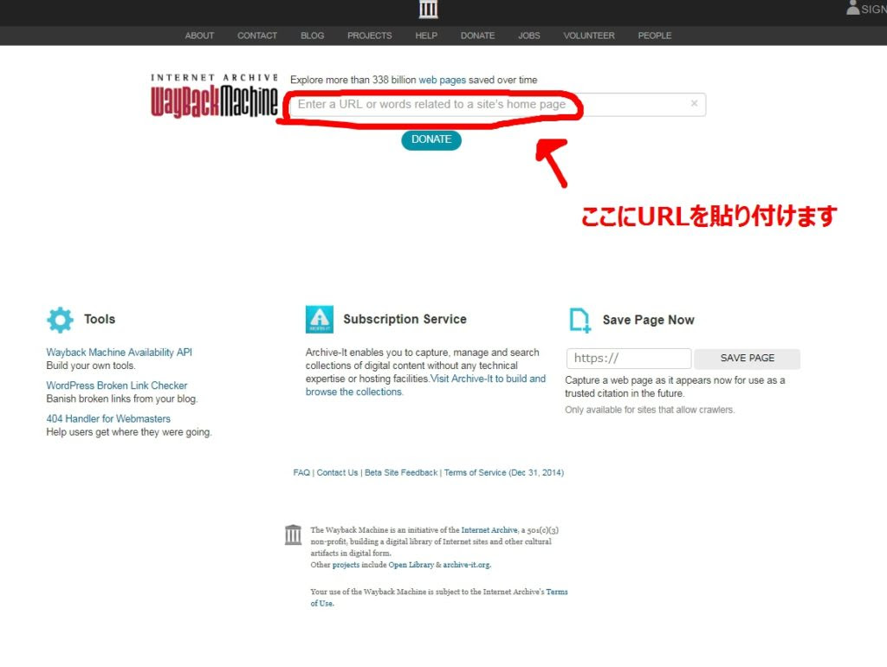The image size is (887, 667).
Task: Open the Jobs menu item
Action: (529, 36)
